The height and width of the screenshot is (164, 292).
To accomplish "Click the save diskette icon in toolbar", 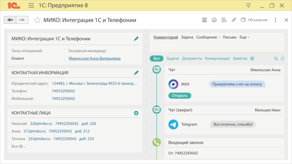I will (204, 20).
